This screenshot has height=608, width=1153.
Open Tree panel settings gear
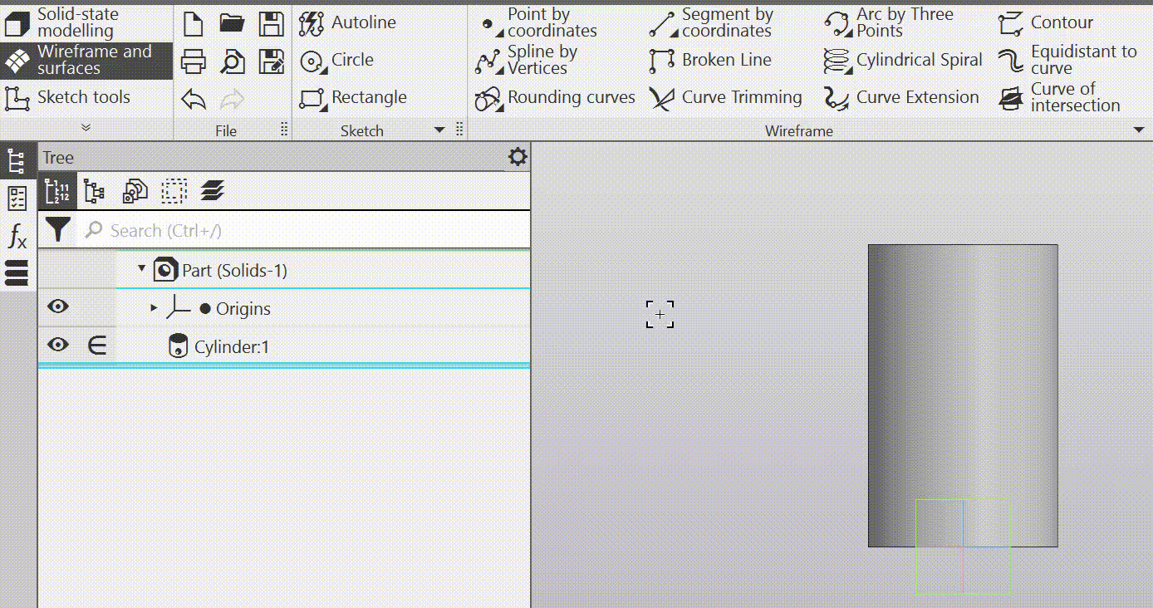pyautogui.click(x=518, y=157)
